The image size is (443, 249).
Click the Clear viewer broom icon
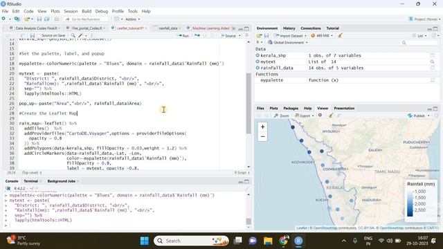pyautogui.click(x=331, y=116)
